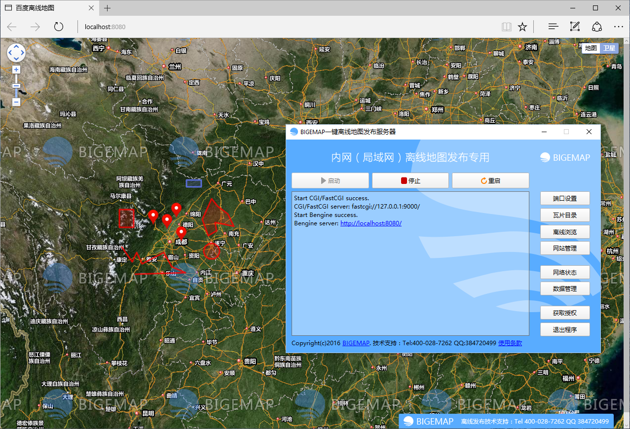Click the map zoom level slider handle
This screenshot has height=429, width=630.
coord(16,86)
